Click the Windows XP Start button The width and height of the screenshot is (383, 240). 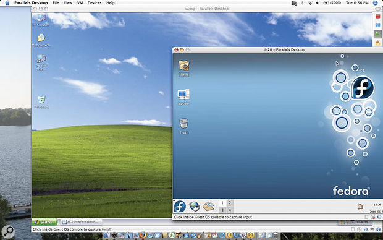pyautogui.click(x=44, y=222)
